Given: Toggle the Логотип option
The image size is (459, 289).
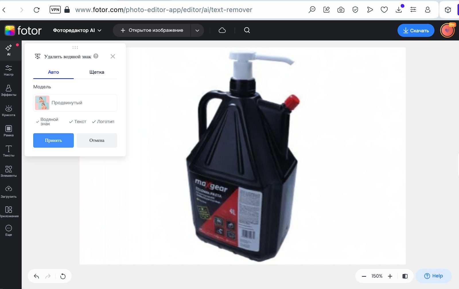Looking at the screenshot, I should pos(103,122).
